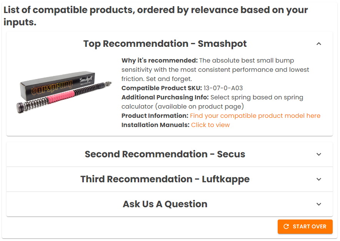Expand the 'Second Recommendation - Secus' title

click(x=165, y=154)
